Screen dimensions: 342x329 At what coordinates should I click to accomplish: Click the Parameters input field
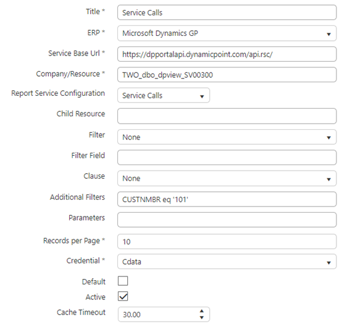click(227, 220)
